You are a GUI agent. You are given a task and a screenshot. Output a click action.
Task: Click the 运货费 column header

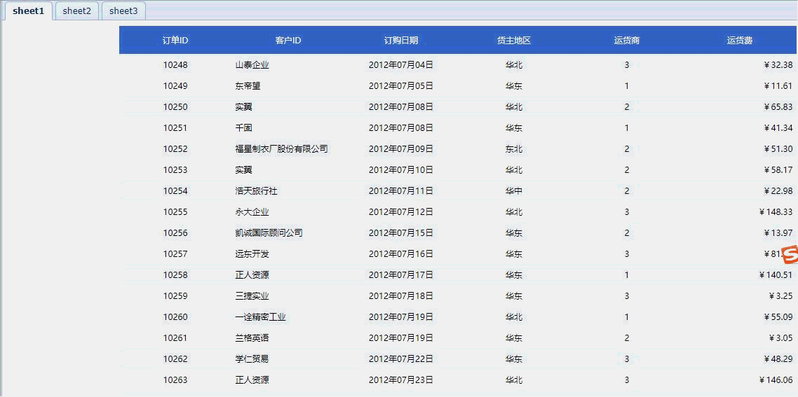click(x=740, y=41)
